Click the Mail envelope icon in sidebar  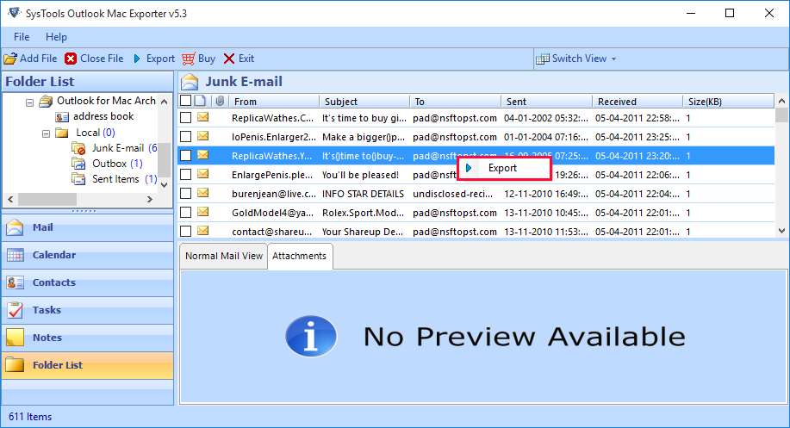pos(16,227)
